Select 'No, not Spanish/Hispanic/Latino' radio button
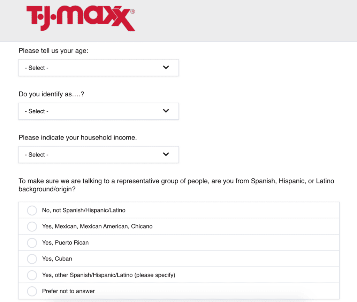The height and width of the screenshot is (302, 357). click(32, 210)
